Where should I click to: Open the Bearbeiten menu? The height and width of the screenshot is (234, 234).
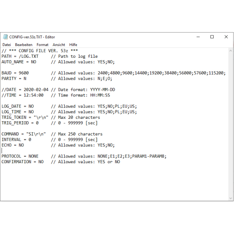pos(24,45)
